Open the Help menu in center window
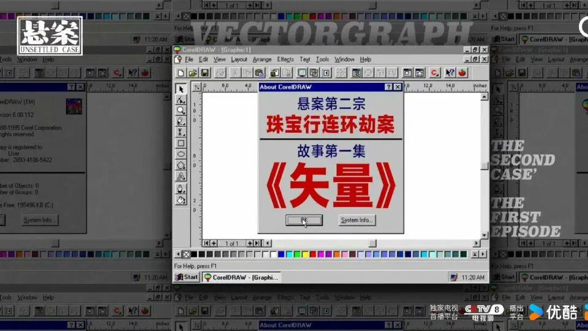Viewport: 588px width, 331px height. 365,59
